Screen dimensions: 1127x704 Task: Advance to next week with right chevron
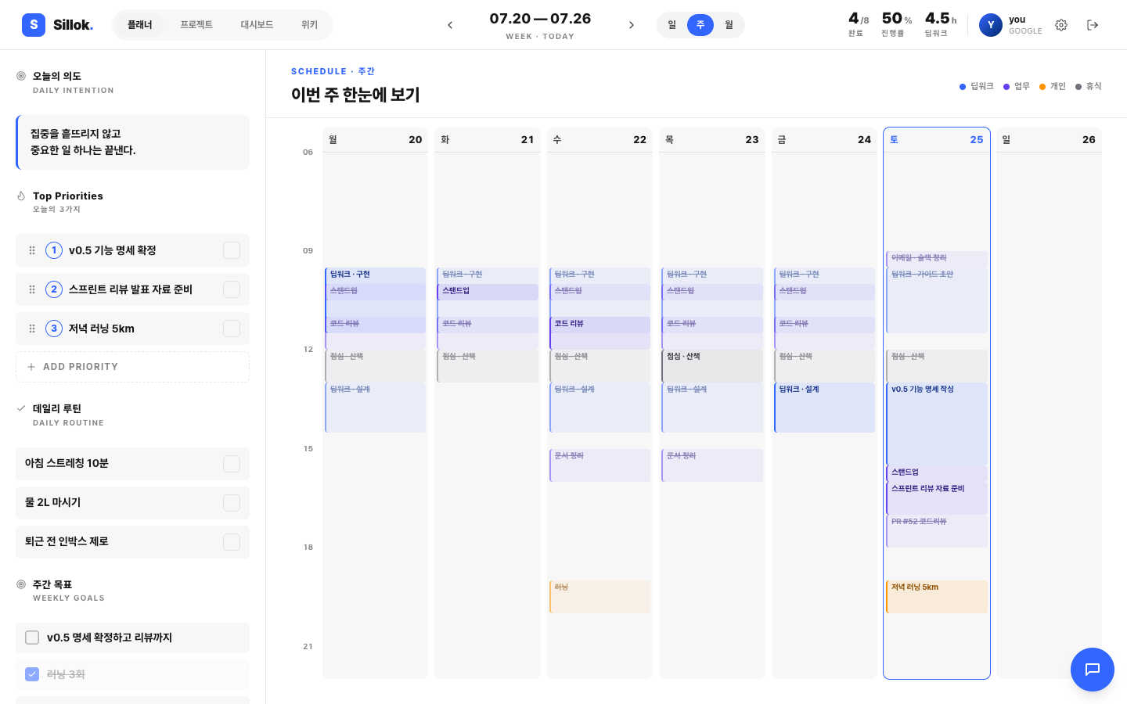(x=632, y=25)
